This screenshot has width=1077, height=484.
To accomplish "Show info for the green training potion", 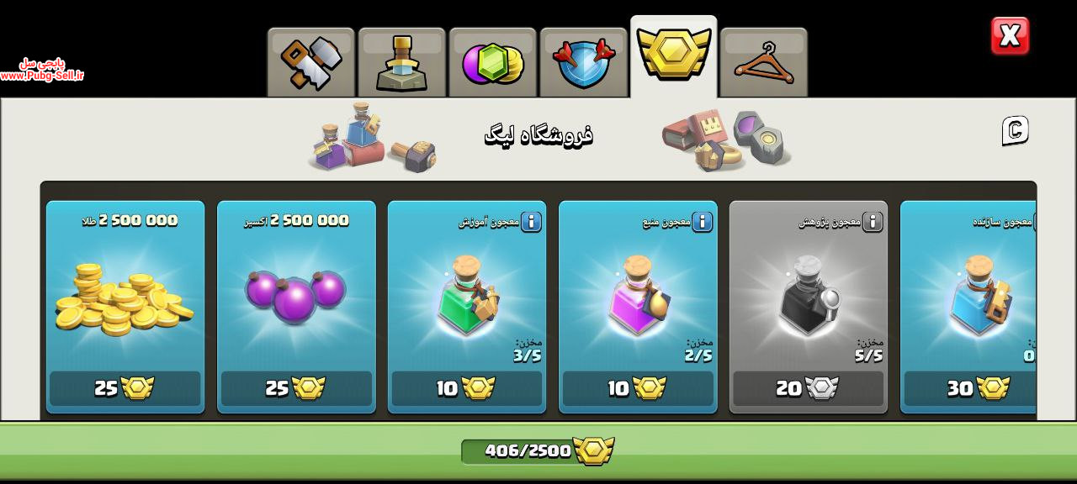I will (x=531, y=222).
